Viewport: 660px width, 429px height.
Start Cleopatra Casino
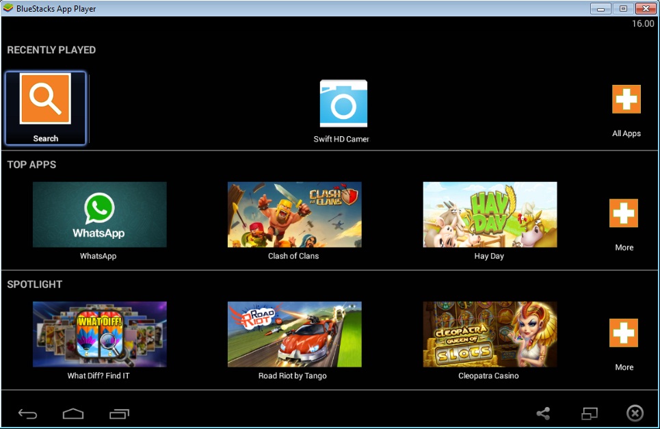coord(489,333)
